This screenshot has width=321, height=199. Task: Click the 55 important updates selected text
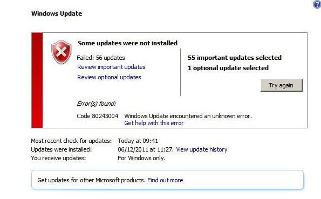tap(235, 58)
